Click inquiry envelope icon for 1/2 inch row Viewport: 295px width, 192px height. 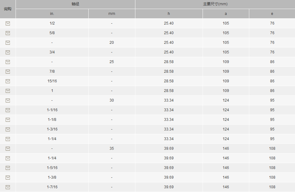point(8,23)
